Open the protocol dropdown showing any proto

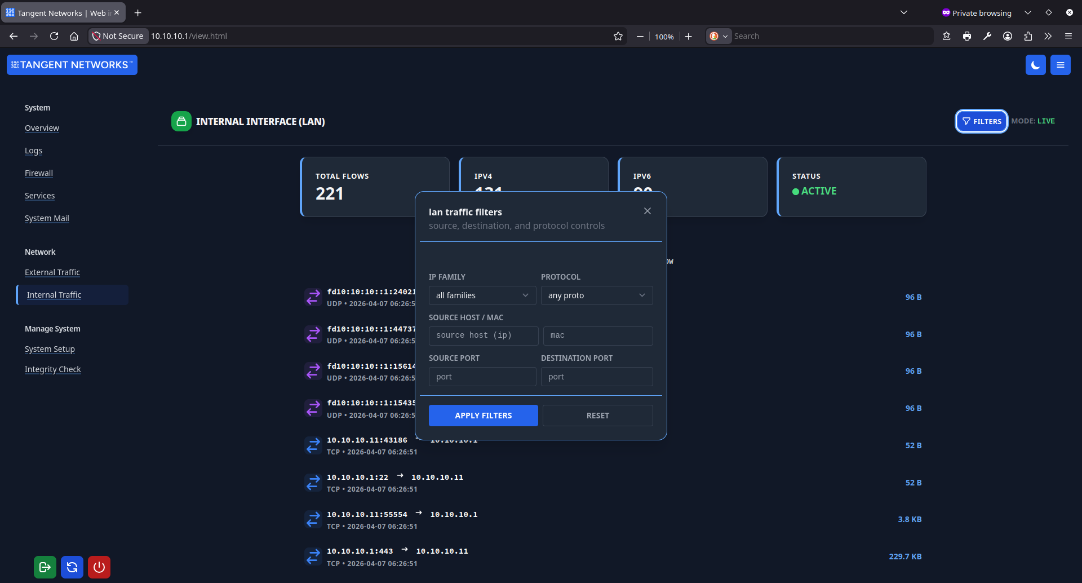[596, 295]
